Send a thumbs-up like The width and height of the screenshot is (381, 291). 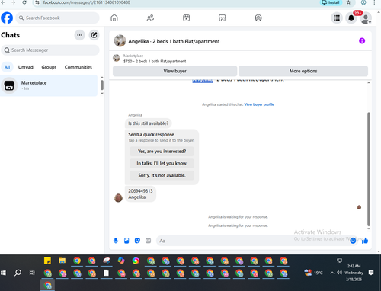[x=365, y=241]
